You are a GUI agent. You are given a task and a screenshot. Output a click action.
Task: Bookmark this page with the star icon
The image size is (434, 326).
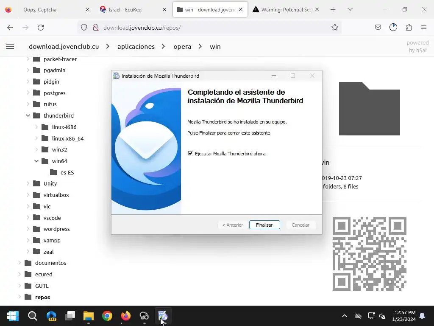[335, 28]
